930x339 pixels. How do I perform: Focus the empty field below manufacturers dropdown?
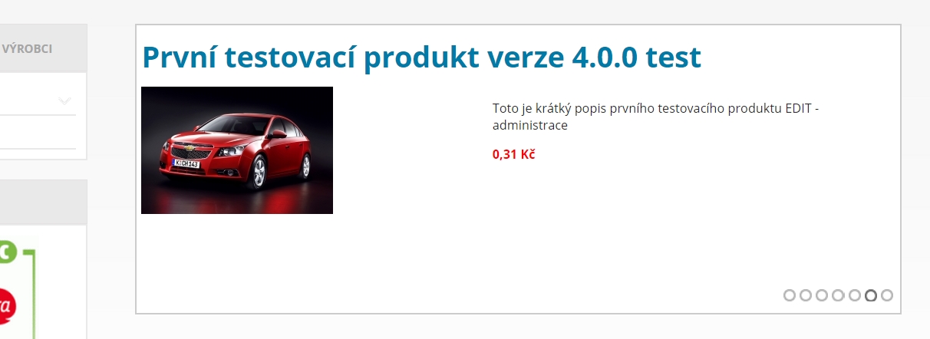click(x=38, y=133)
